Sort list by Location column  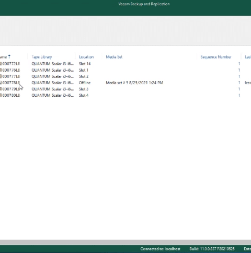coord(86,57)
